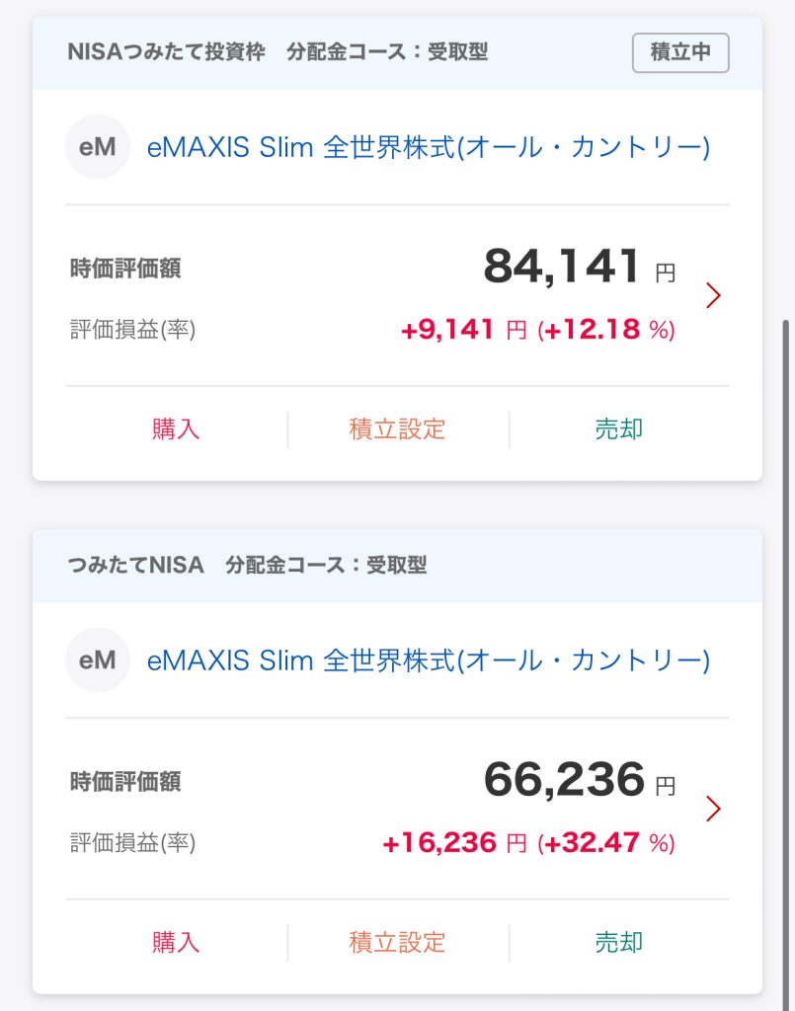Select the 84,141 円 valuation amount
The image size is (795, 1011).
click(x=579, y=267)
